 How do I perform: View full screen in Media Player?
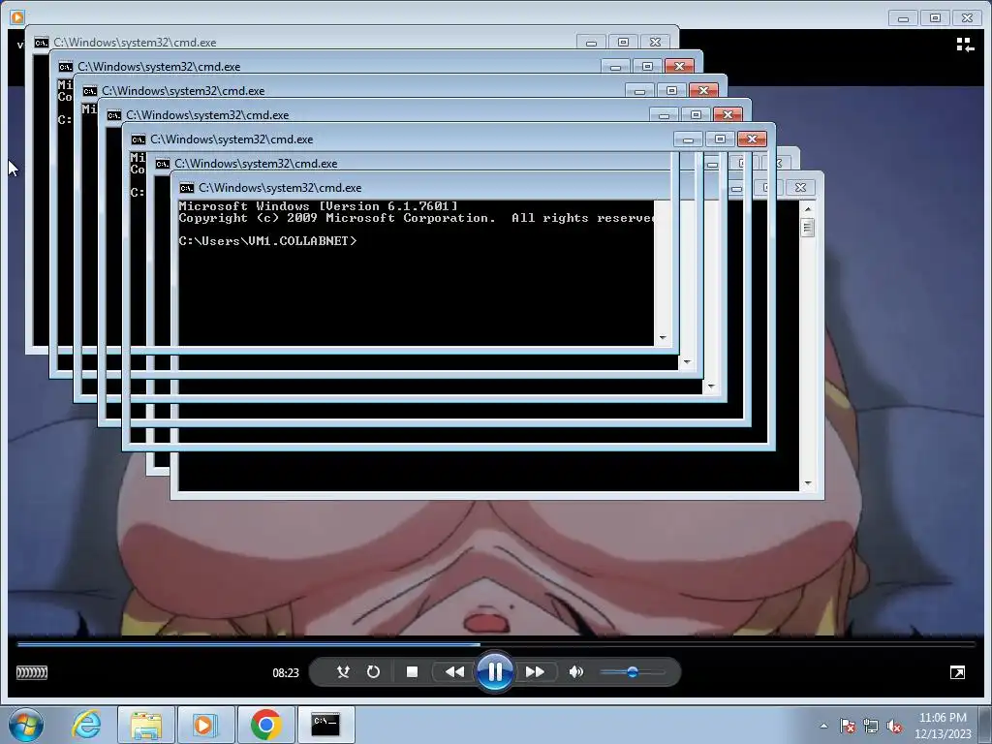(x=957, y=672)
